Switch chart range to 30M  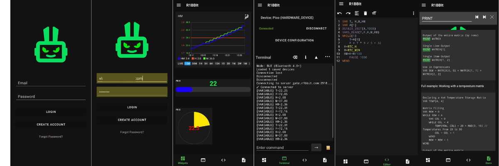(x=194, y=63)
